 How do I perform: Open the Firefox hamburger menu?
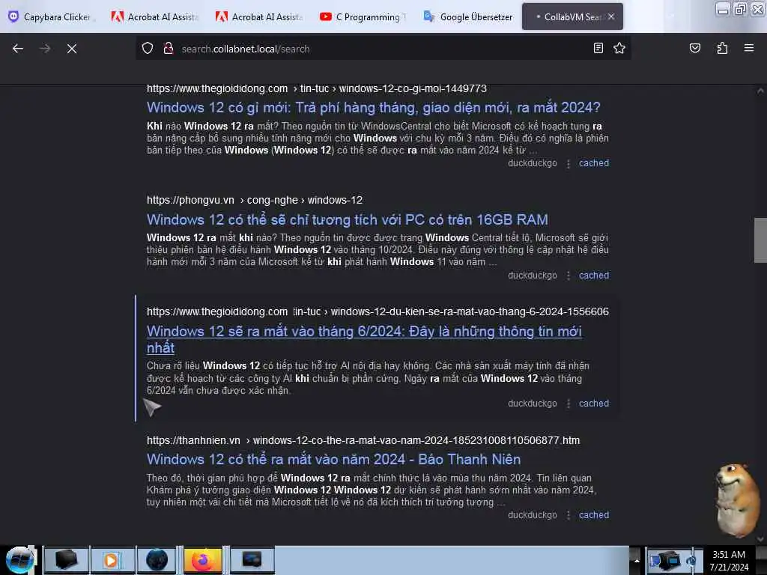tap(749, 48)
